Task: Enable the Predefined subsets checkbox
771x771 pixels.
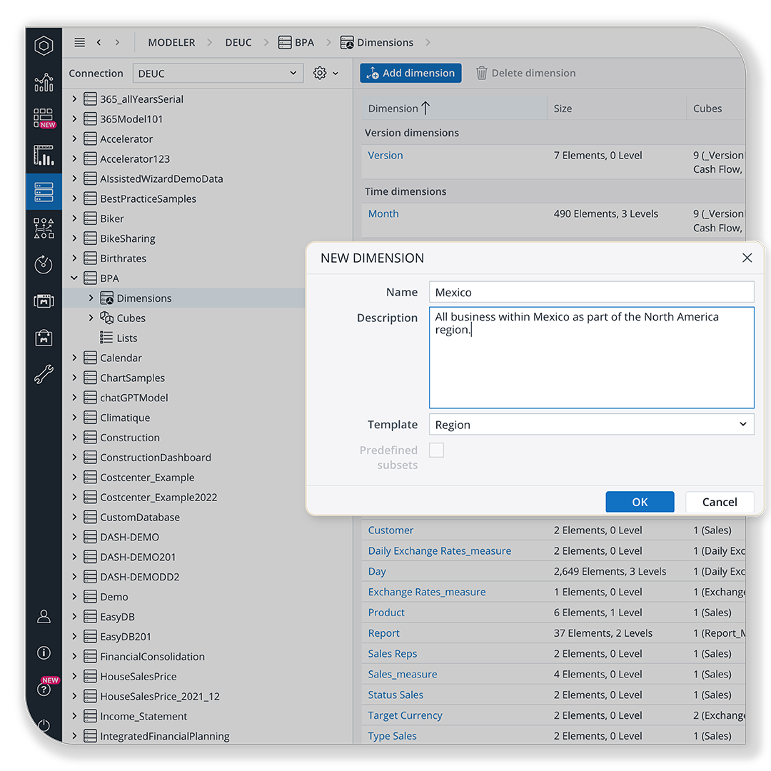Action: (x=436, y=450)
